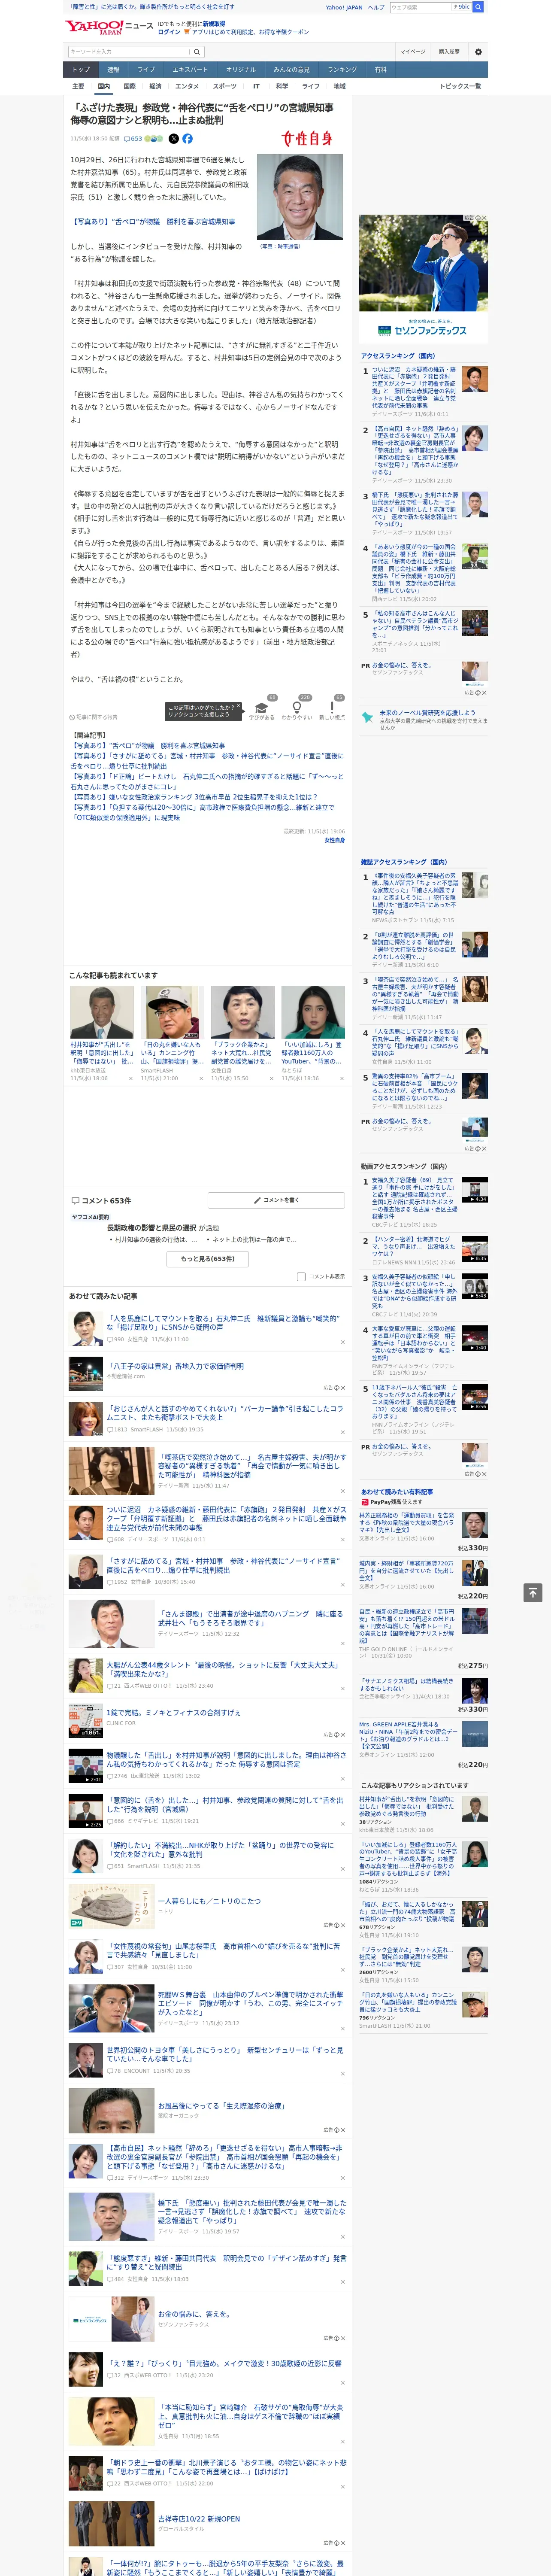Click the ログイン link
This screenshot has height=2576, width=551.
point(169,32)
